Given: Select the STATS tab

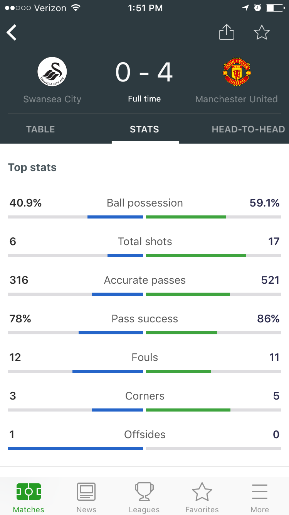Looking at the screenshot, I should 144,129.
